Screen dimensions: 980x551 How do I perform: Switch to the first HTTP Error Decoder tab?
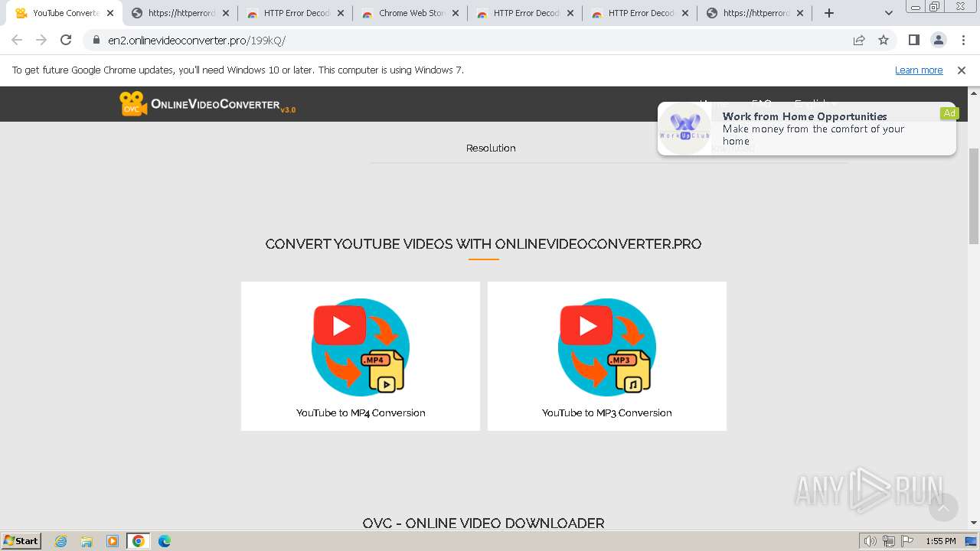click(296, 13)
